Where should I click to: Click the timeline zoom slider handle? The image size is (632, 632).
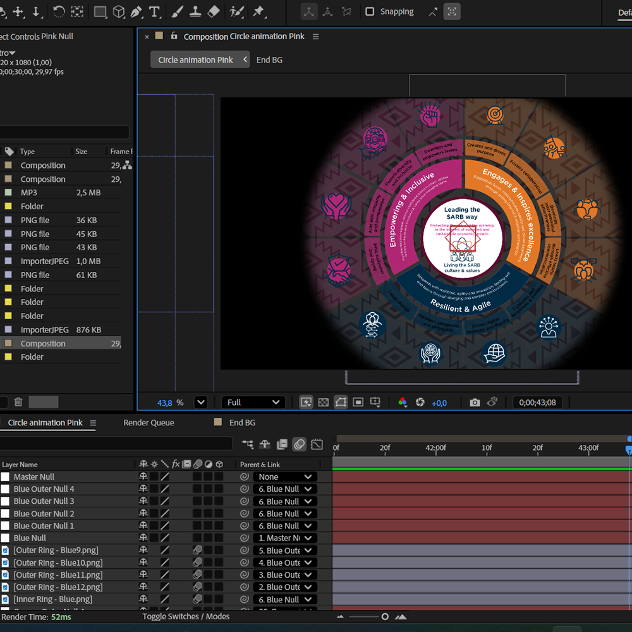[385, 617]
